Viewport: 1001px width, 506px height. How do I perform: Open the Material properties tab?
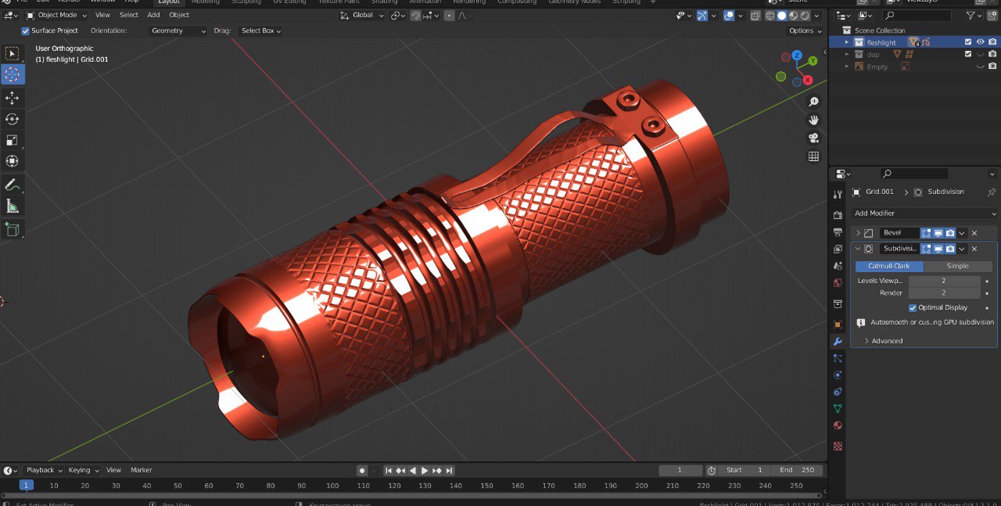click(838, 426)
